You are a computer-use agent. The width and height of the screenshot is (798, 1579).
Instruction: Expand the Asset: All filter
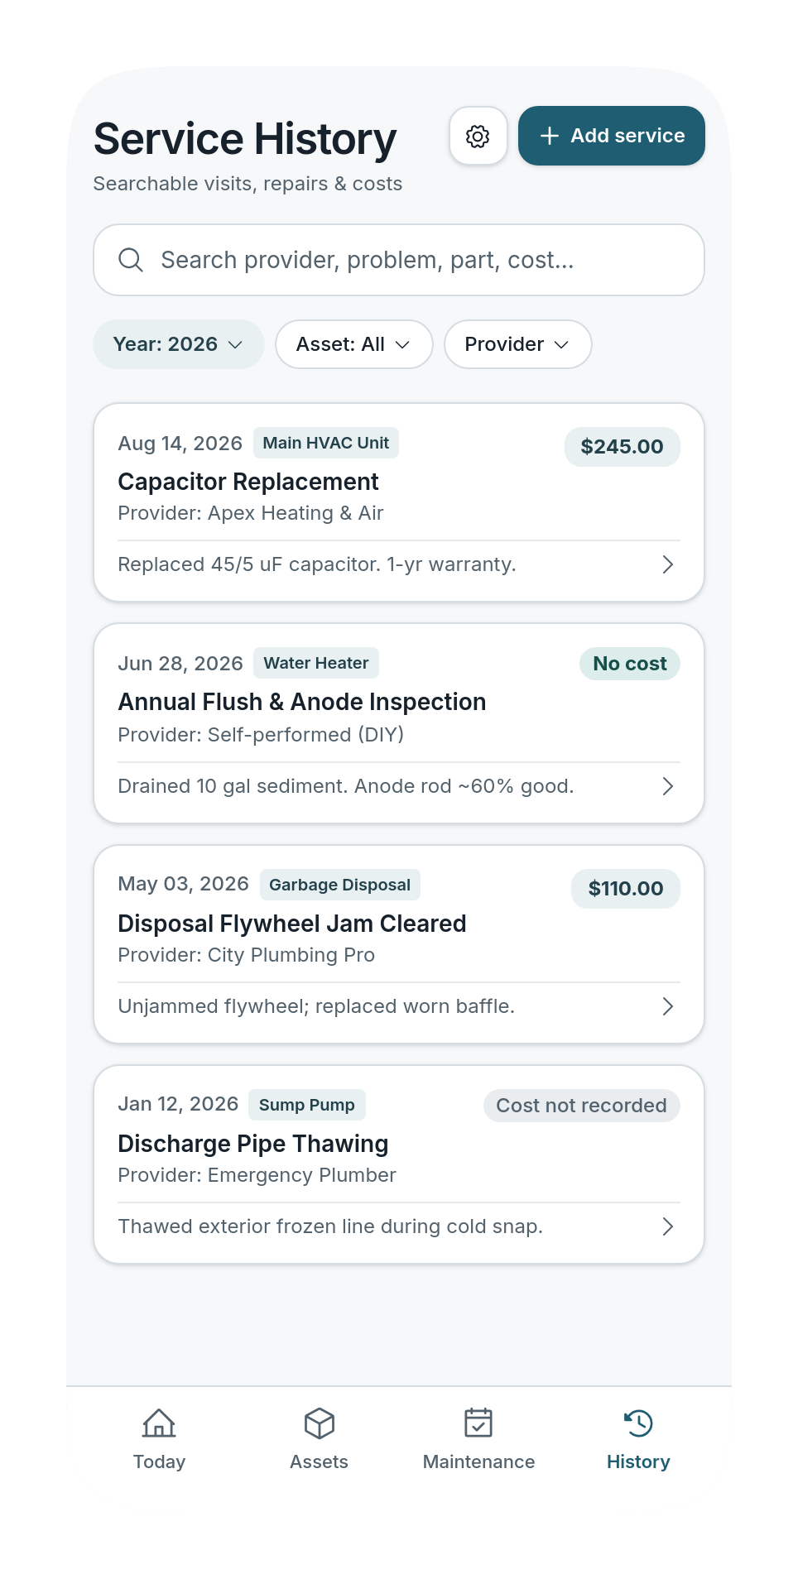click(x=353, y=344)
